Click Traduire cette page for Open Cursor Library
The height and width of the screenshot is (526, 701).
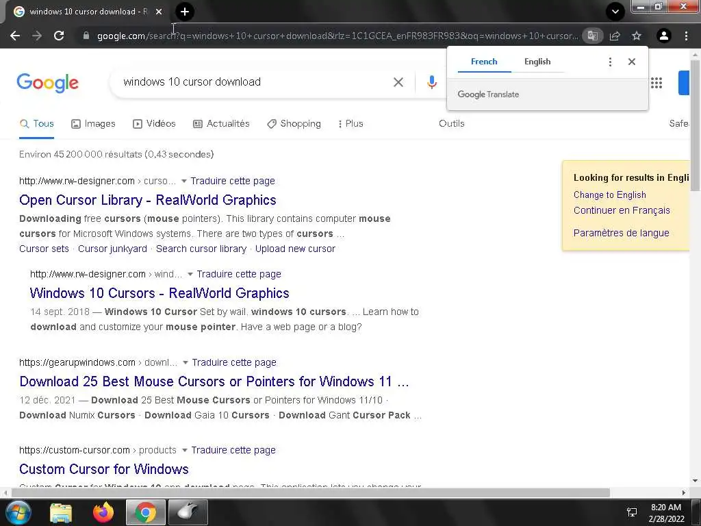[x=233, y=181]
